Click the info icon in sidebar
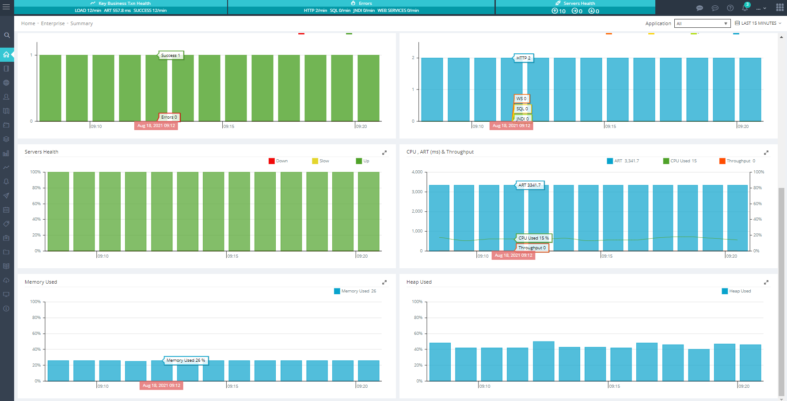Viewport: 787px width, 401px height. 7,309
